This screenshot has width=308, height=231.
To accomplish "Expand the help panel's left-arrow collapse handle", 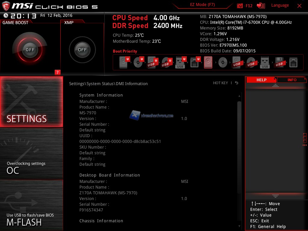I will [304, 145].
